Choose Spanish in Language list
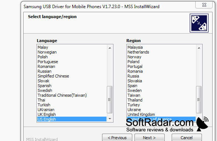The image size is (217, 141). (x=72, y=86)
